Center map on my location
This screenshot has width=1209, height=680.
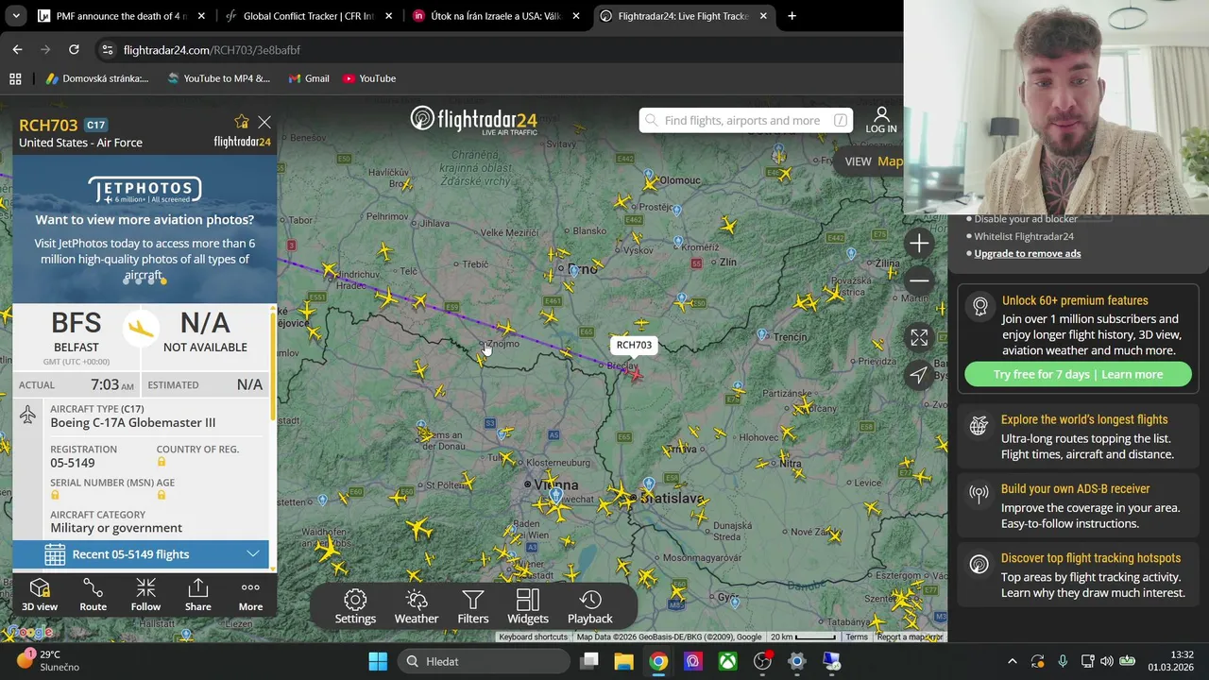(919, 375)
